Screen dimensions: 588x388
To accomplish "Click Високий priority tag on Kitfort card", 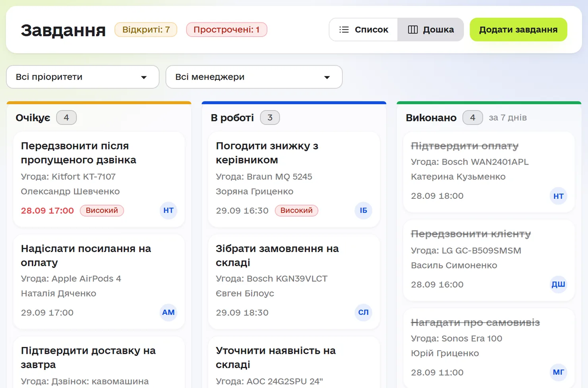I will coord(102,210).
